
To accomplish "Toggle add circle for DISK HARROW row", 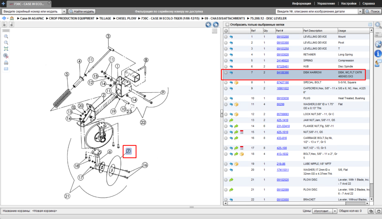I will [x=226, y=72].
